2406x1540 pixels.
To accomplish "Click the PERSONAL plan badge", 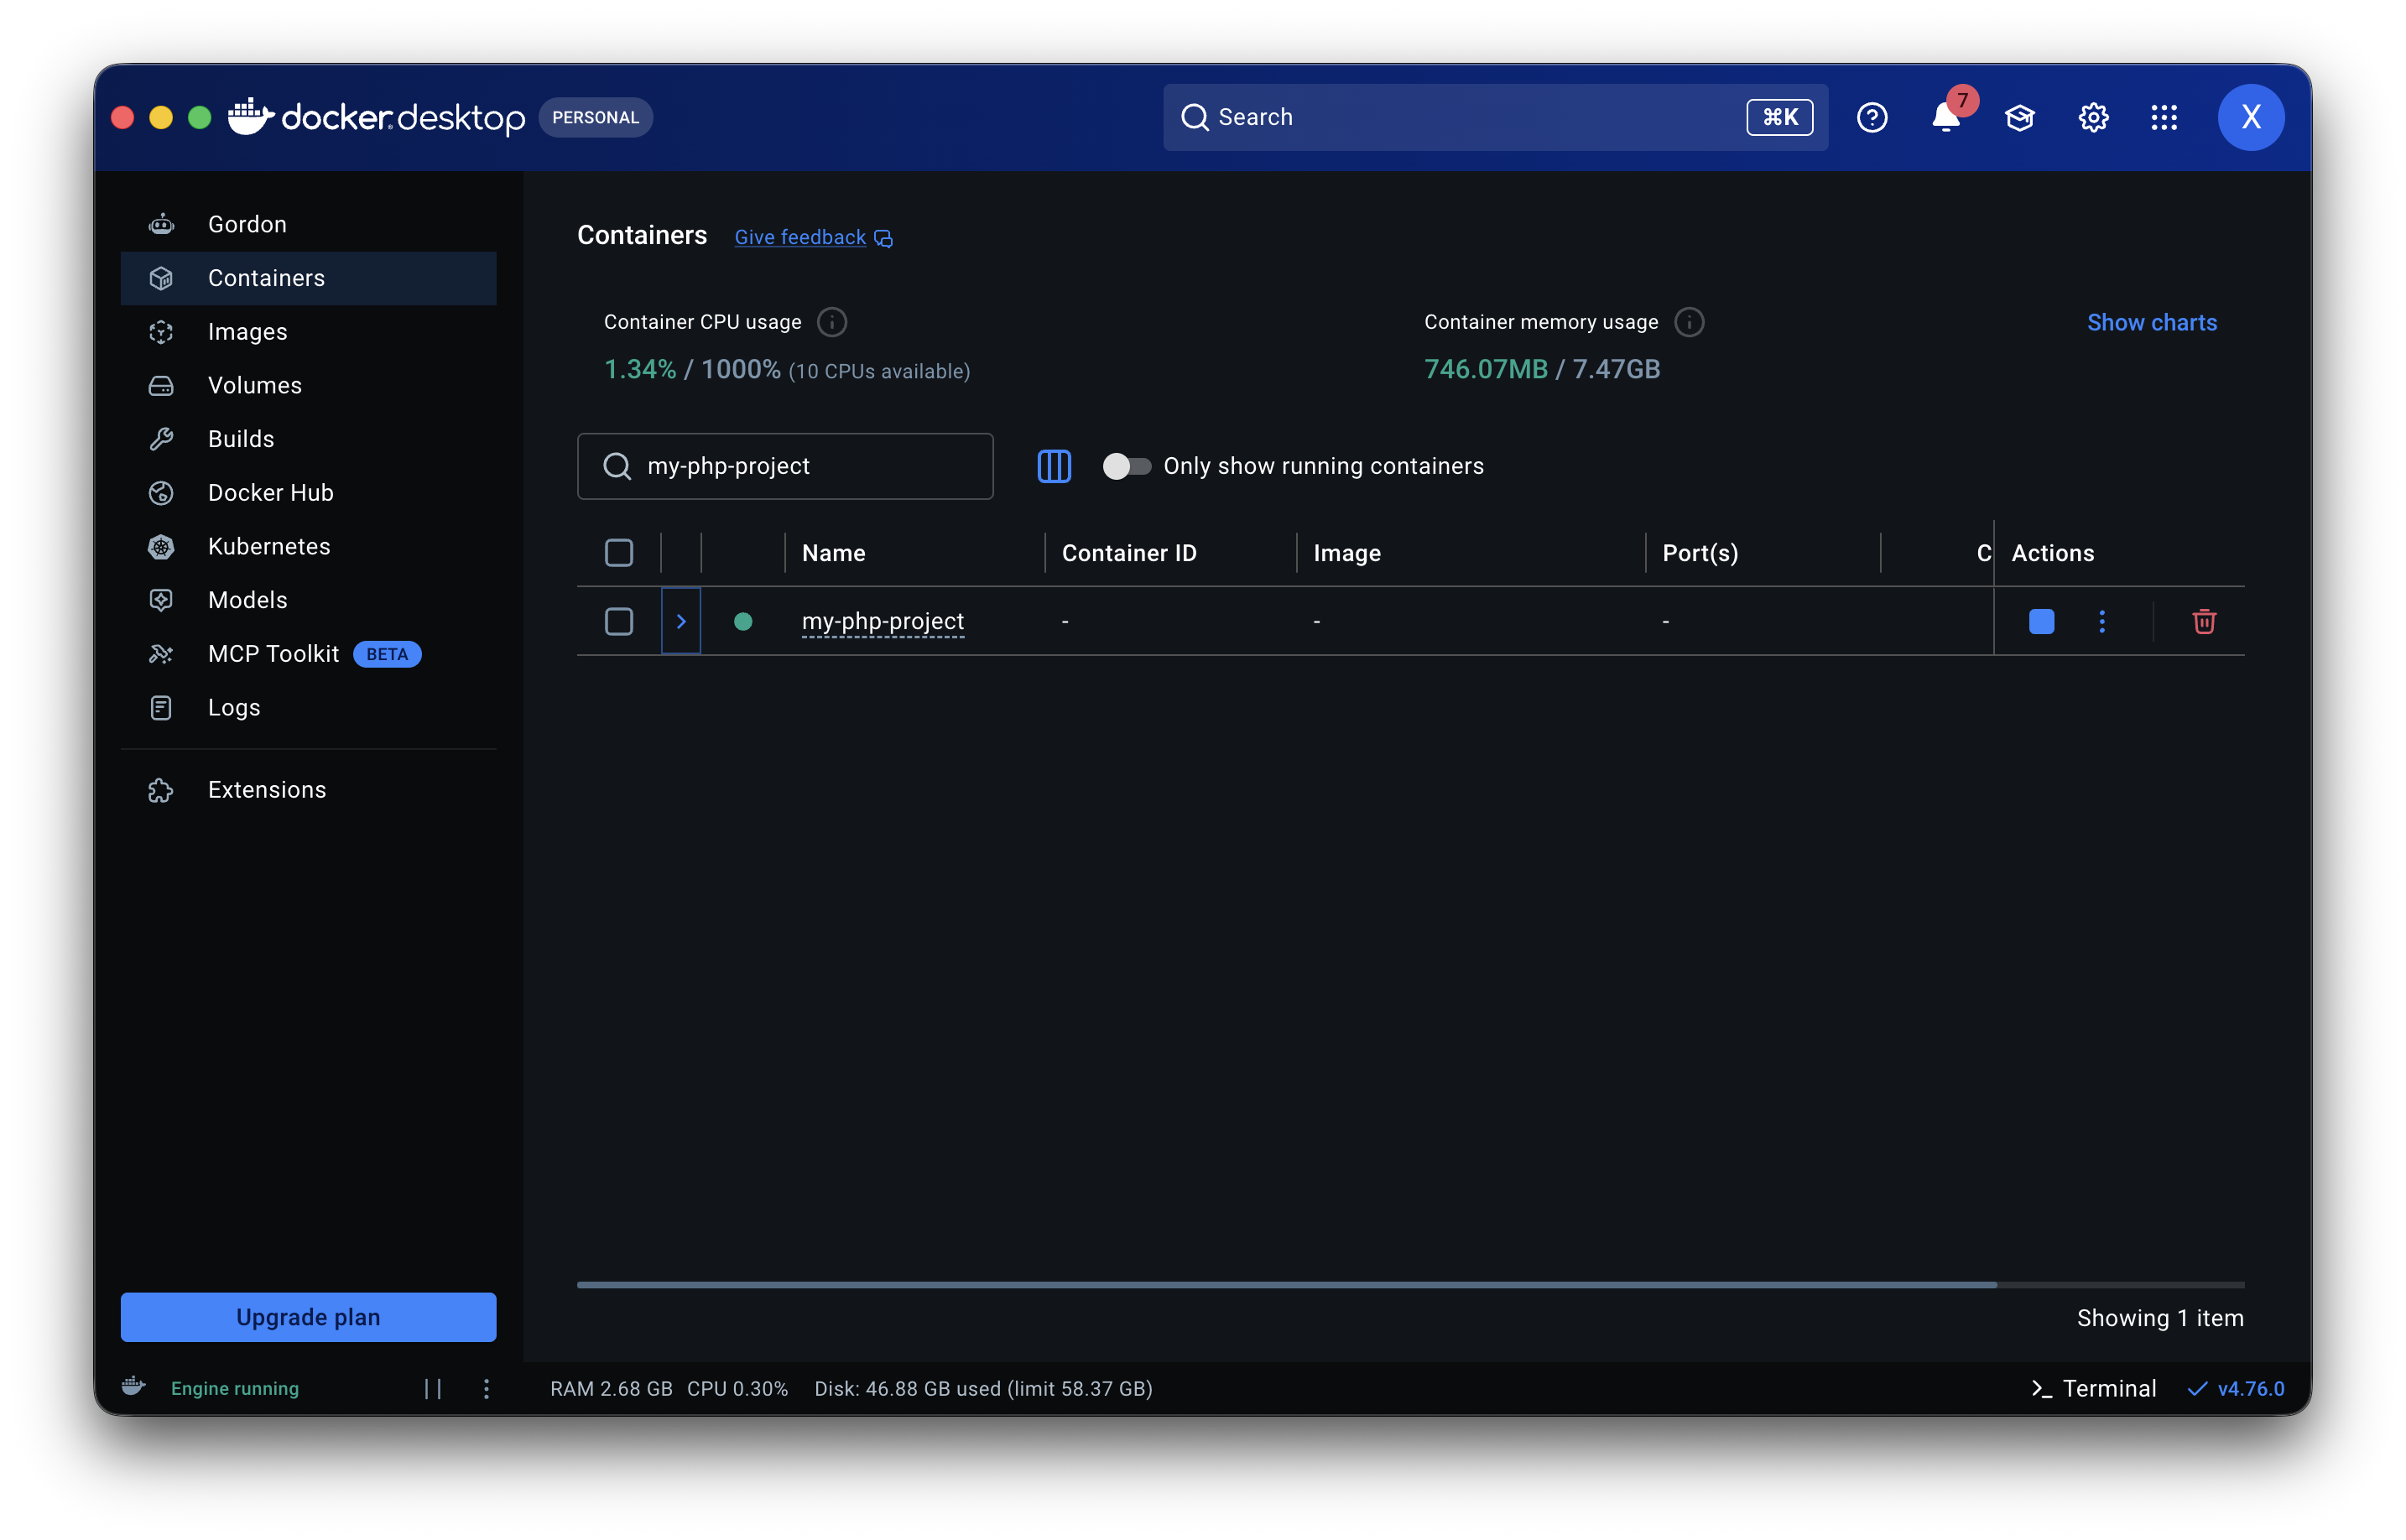I will 595,117.
